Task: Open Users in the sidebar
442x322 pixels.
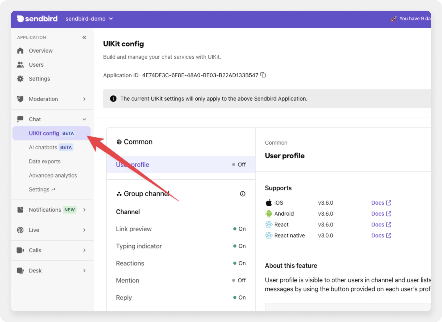Action: (x=36, y=65)
